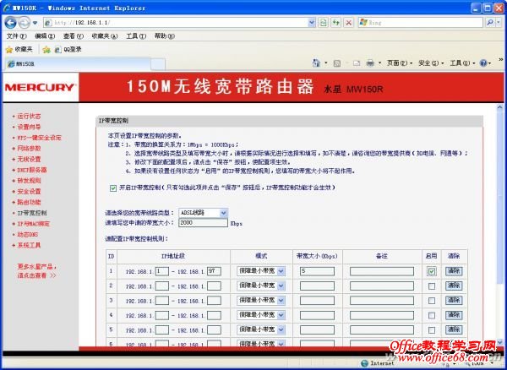The height and width of the screenshot is (370, 507).
Task: Open the 帮助 menu
Action: tap(164, 36)
